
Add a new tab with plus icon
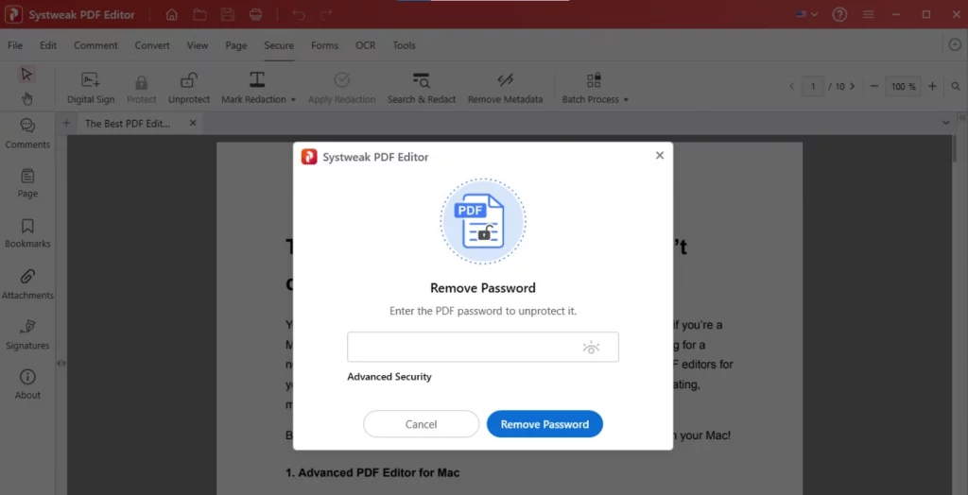66,123
